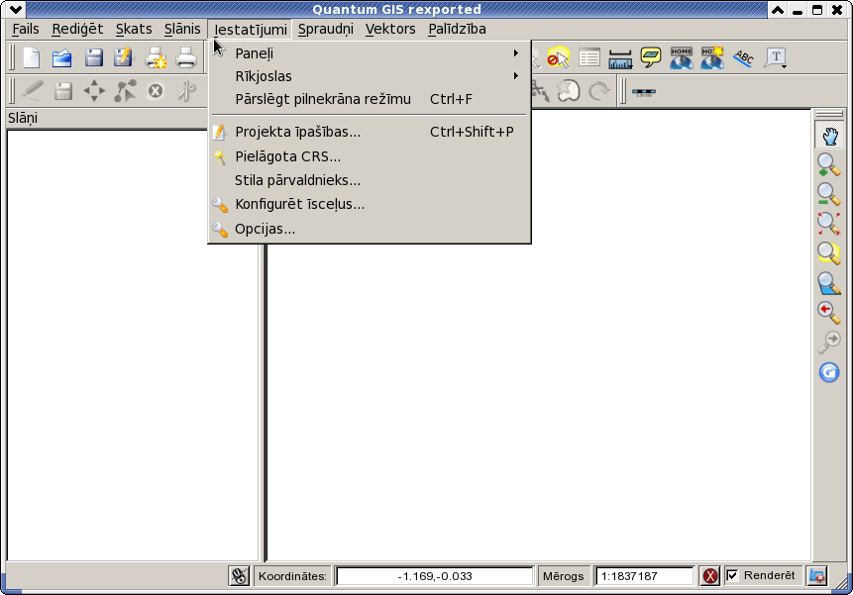The height and width of the screenshot is (595, 853).
Task: Toggle extents display icon left of Koordinātes
Action: [x=239, y=576]
